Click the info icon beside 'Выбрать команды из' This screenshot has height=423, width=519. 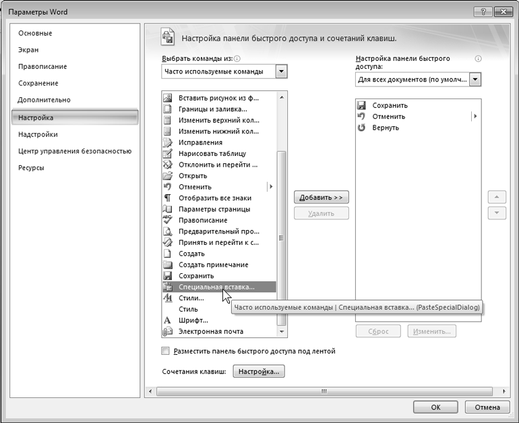pos(237,59)
